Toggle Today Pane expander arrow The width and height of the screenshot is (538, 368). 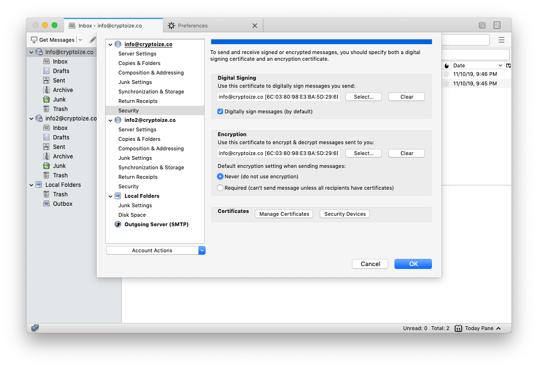499,328
